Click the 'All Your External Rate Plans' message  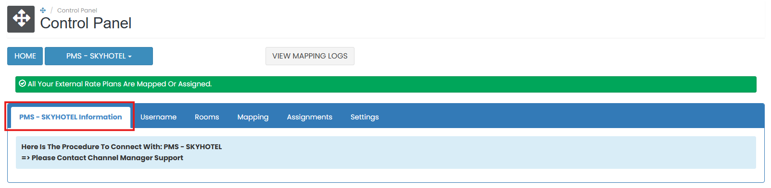[x=120, y=84]
